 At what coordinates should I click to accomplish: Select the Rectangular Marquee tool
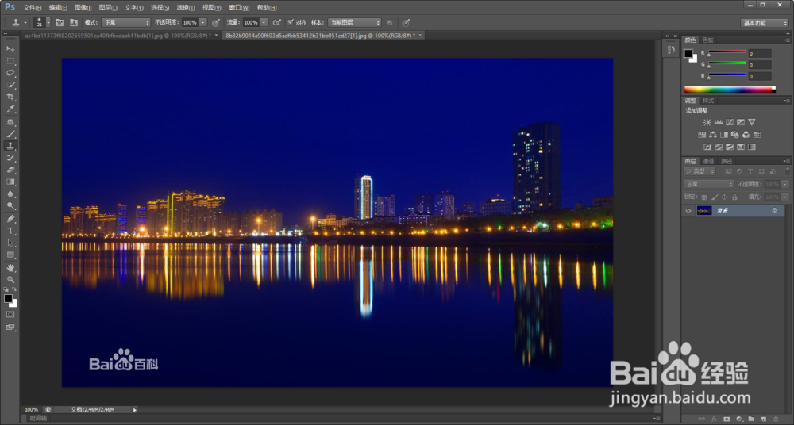10,61
